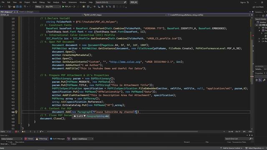Open the PDF_A3 project navigation dropdown
The height and width of the screenshot is (150, 267).
[42, 15]
